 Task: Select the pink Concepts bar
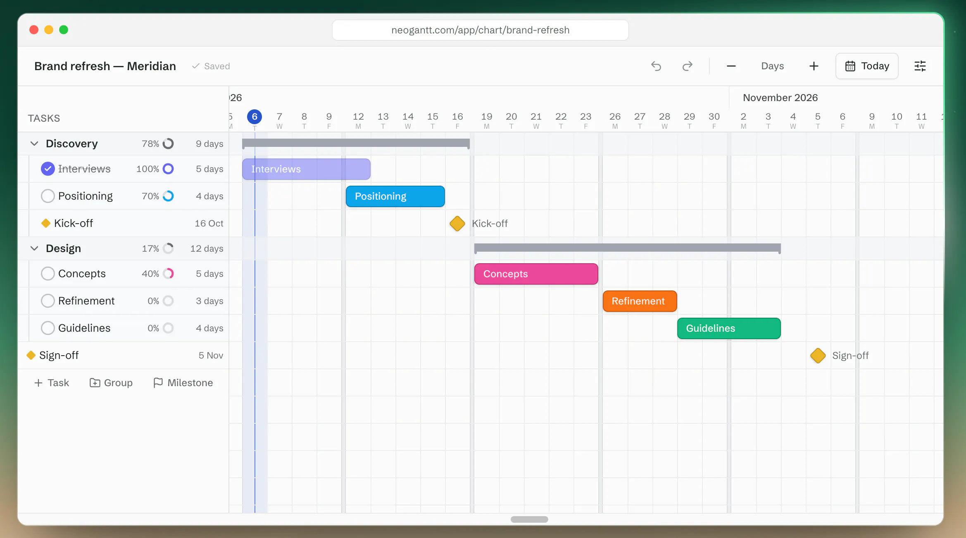coord(536,274)
